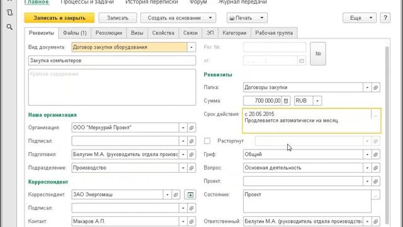
Task: Open the Форум section
Action: 198,2
